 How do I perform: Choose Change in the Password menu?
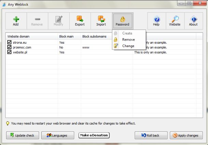129,46
